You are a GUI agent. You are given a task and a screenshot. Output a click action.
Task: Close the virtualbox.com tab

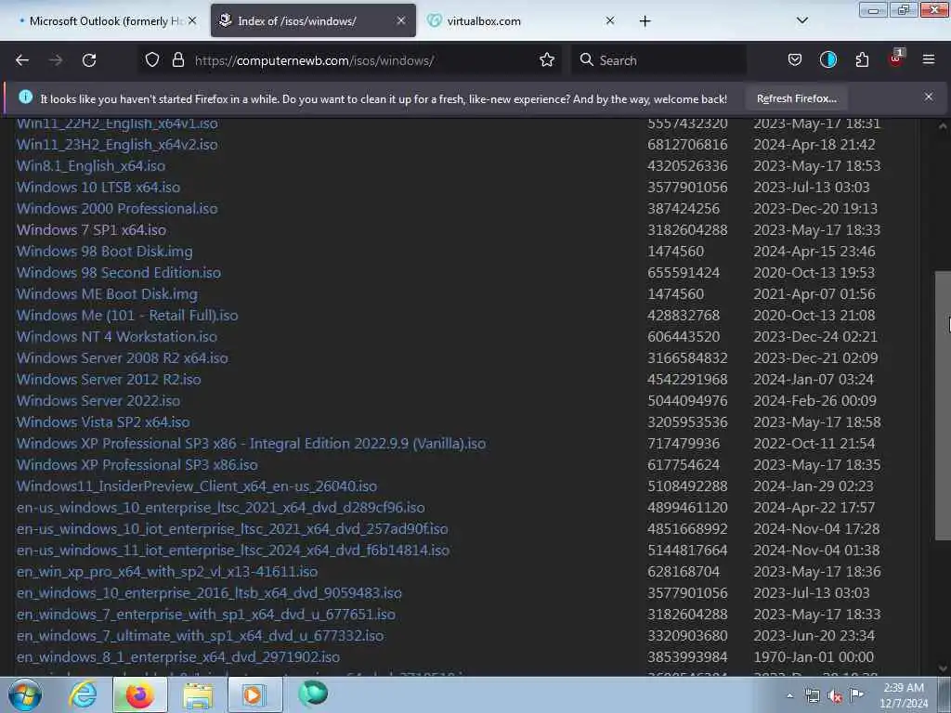coord(610,20)
